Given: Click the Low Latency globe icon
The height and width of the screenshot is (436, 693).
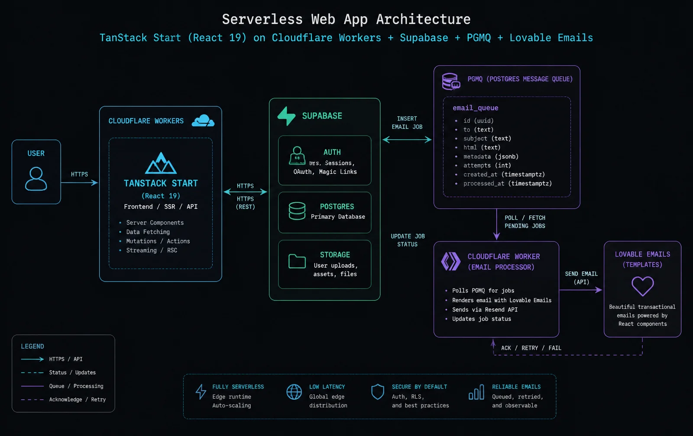Looking at the screenshot, I should (294, 392).
